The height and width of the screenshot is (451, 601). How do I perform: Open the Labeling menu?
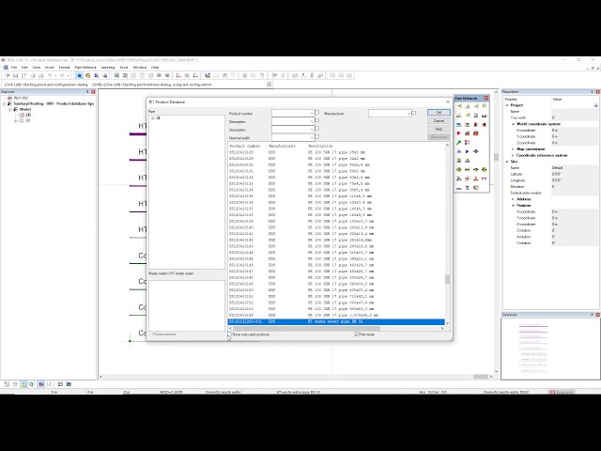click(108, 67)
